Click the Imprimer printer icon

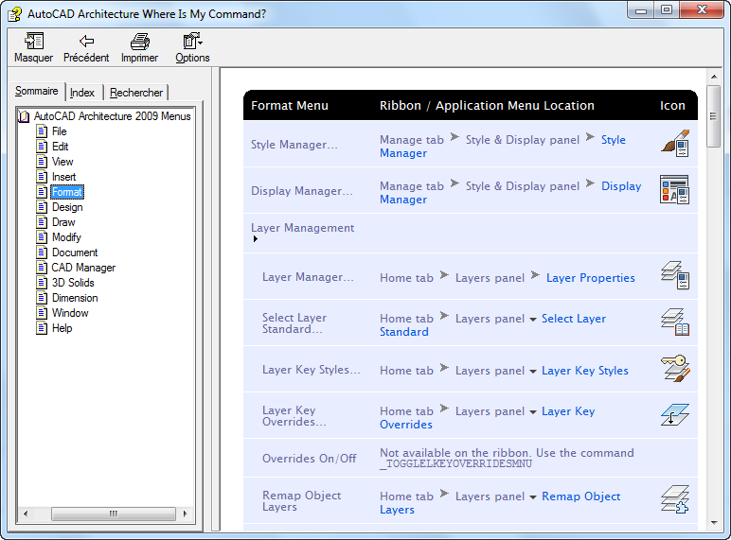pos(140,42)
